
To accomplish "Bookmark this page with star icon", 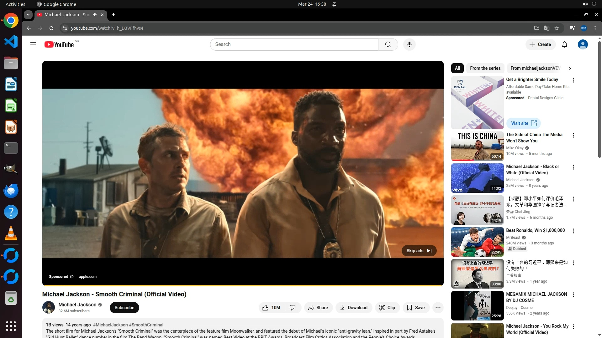I will [x=557, y=28].
